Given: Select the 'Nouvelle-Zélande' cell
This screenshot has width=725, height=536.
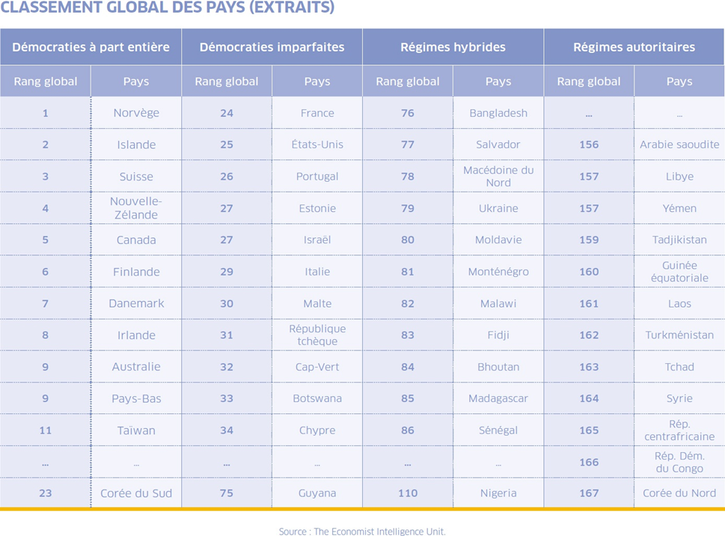Looking at the screenshot, I should coord(135,208).
